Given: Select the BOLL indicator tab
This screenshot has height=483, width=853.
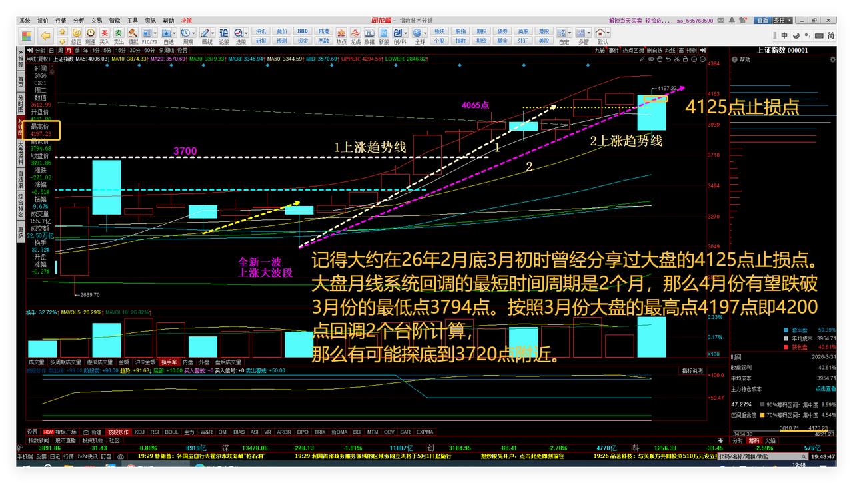Looking at the screenshot, I should tap(171, 432).
